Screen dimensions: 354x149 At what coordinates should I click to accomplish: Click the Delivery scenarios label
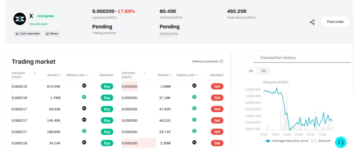(205, 61)
